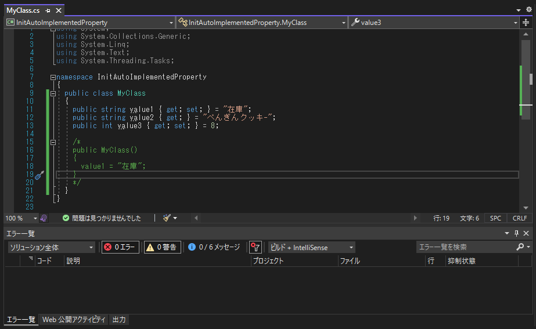
Task: Click the CRLF line ending indicator
Action: pyautogui.click(x=520, y=218)
